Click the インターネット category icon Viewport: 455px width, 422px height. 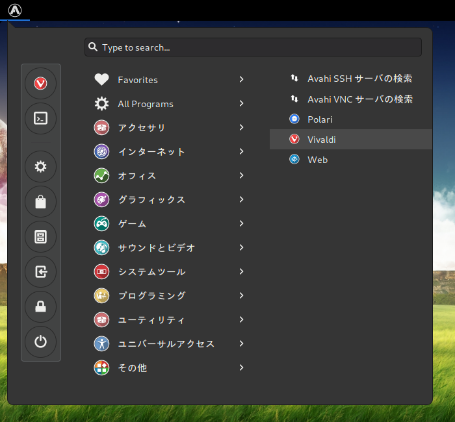coord(101,151)
